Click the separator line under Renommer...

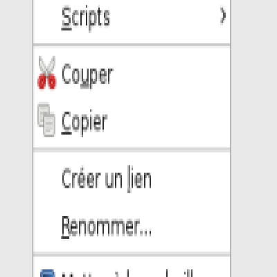click(x=132, y=254)
